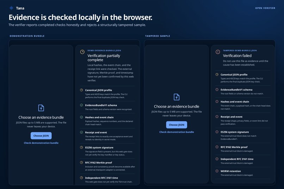Viewport: 284px width, 189px height.
Task: Click the Tana brand name
Action: (20, 8)
